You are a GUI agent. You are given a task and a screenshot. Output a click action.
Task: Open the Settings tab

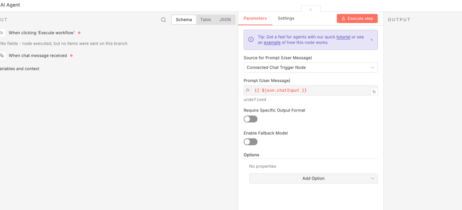pos(286,18)
